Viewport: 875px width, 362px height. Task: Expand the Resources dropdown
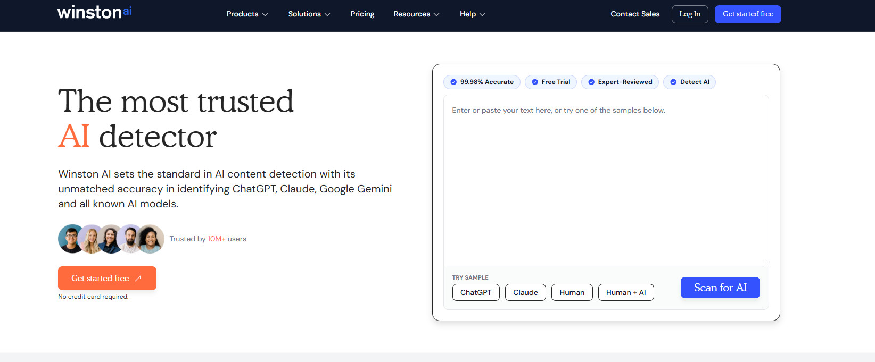coord(416,14)
